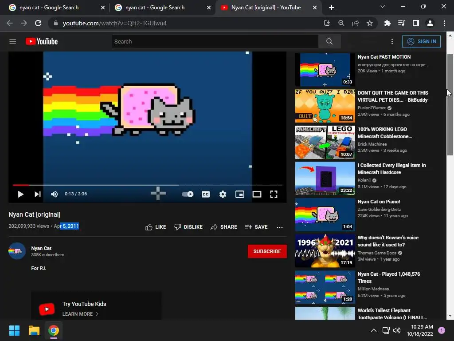The width and height of the screenshot is (454, 341).
Task: Open the notification badge in taskbar
Action: (442, 330)
